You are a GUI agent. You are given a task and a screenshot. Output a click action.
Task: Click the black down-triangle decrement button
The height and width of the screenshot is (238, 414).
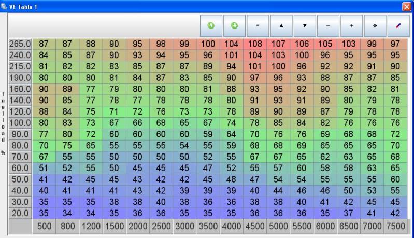tap(305, 25)
